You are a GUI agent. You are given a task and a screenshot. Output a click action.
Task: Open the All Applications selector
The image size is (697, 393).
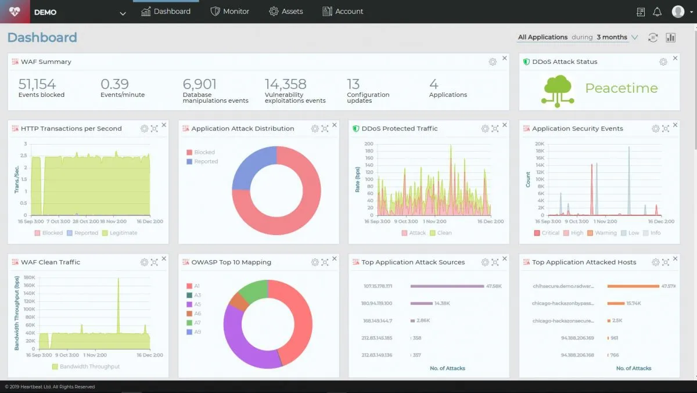(542, 37)
